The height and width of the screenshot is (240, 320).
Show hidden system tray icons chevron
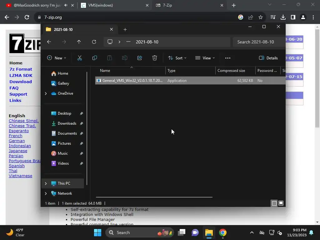coord(252,232)
